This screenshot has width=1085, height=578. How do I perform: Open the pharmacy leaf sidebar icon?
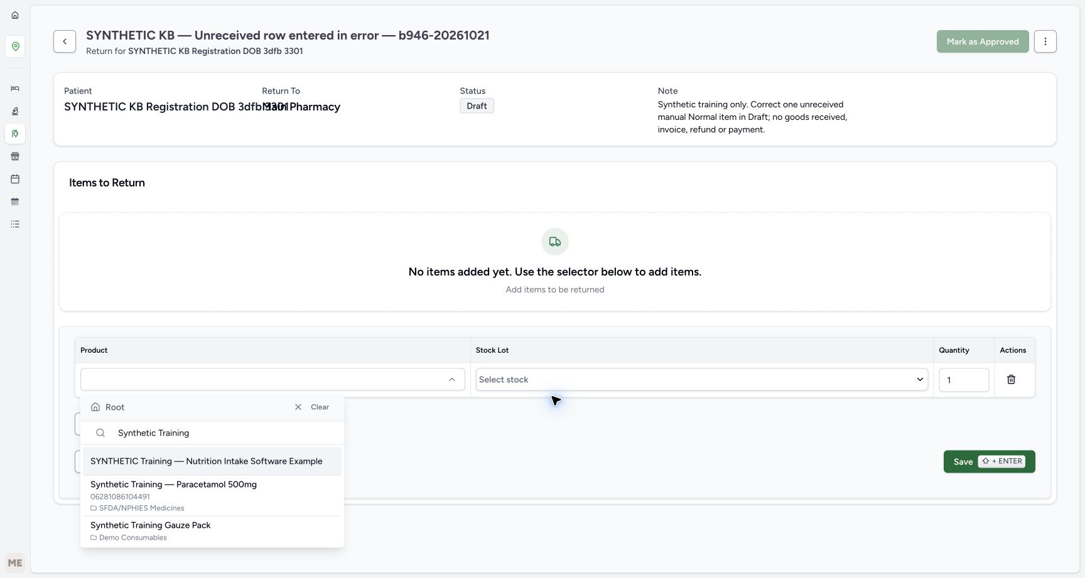click(x=15, y=134)
